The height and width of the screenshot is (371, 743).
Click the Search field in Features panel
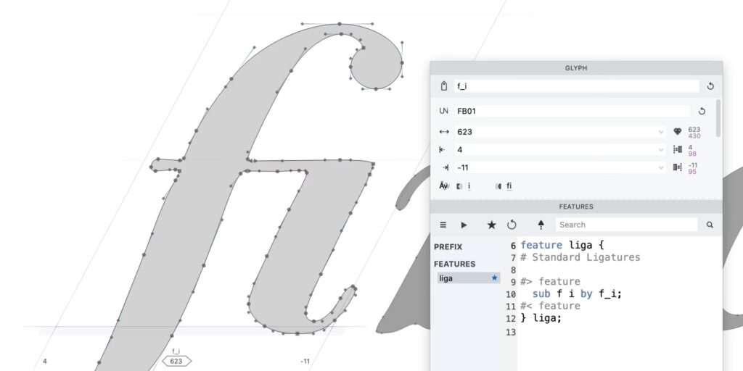click(625, 225)
